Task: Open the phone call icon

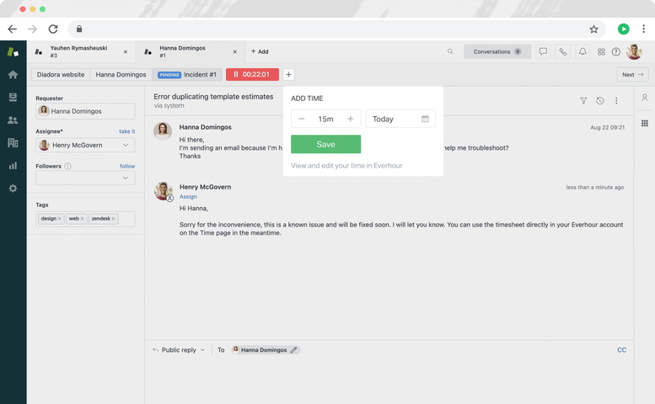Action: 562,51
